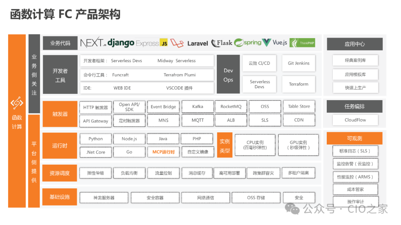This screenshot has width=401, height=225.
Task: Click the 应用模板库 item
Action: point(355,75)
